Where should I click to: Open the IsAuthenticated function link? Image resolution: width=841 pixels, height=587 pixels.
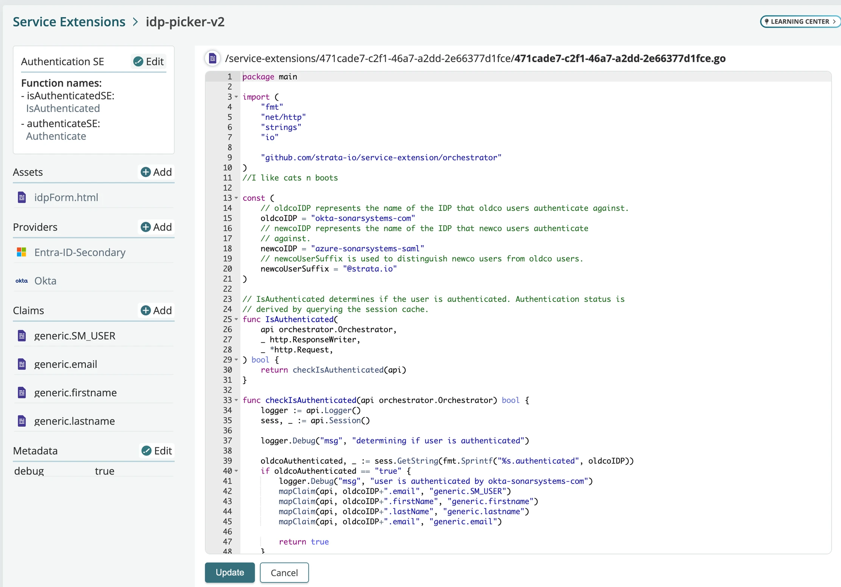pos(63,108)
